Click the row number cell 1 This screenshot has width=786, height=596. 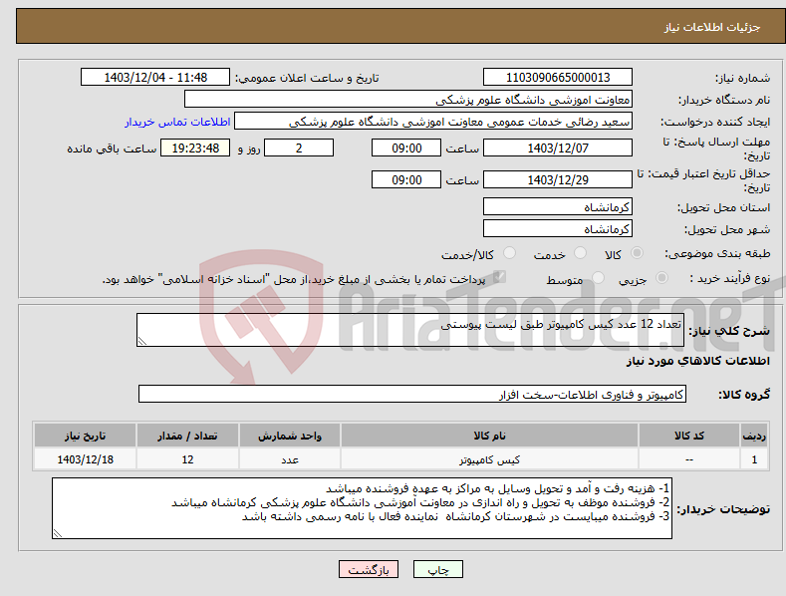click(x=754, y=459)
